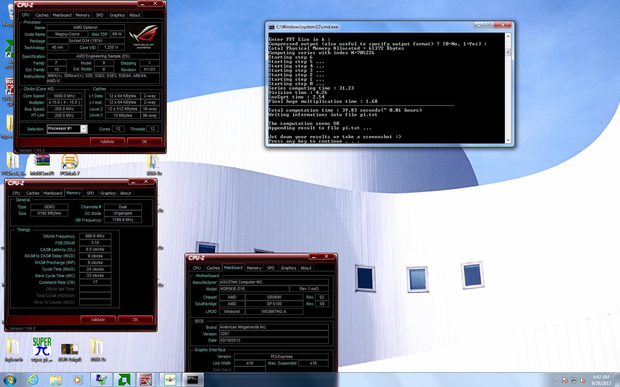Open Windows Explorer from taskbar

pyautogui.click(x=56, y=380)
